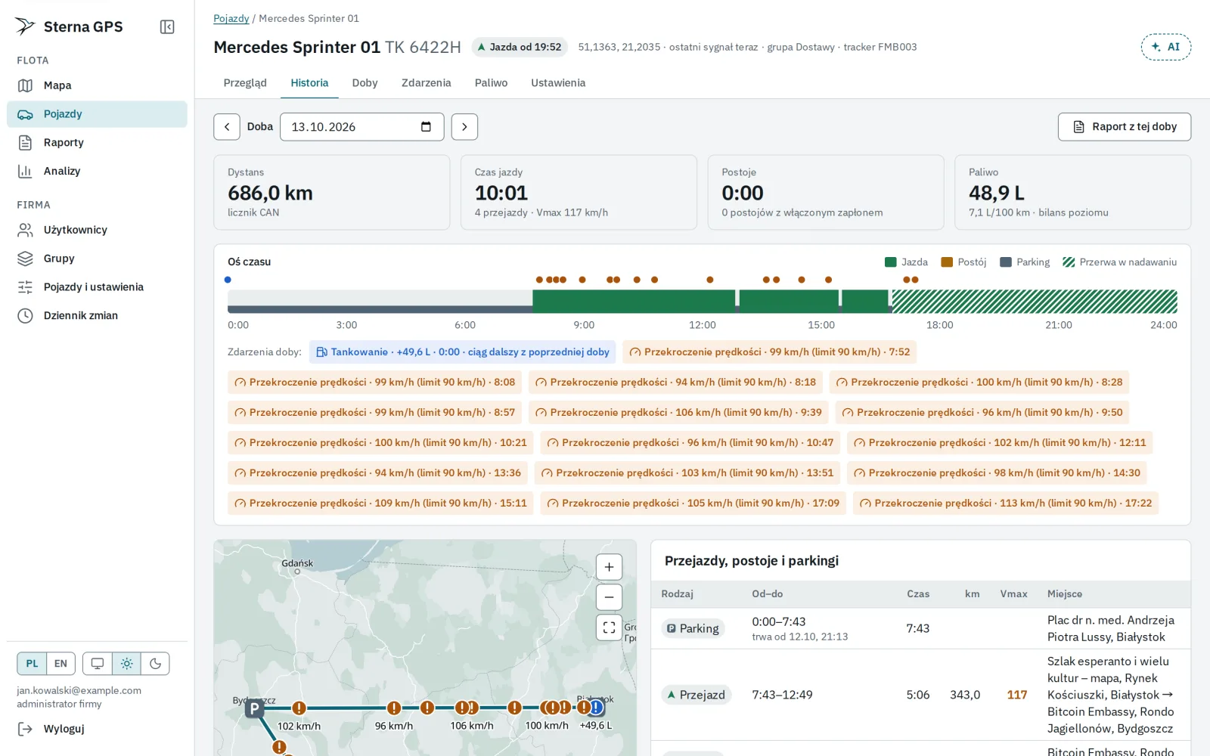
Task: Click the blue refueling marker on timeline
Action: tap(228, 280)
